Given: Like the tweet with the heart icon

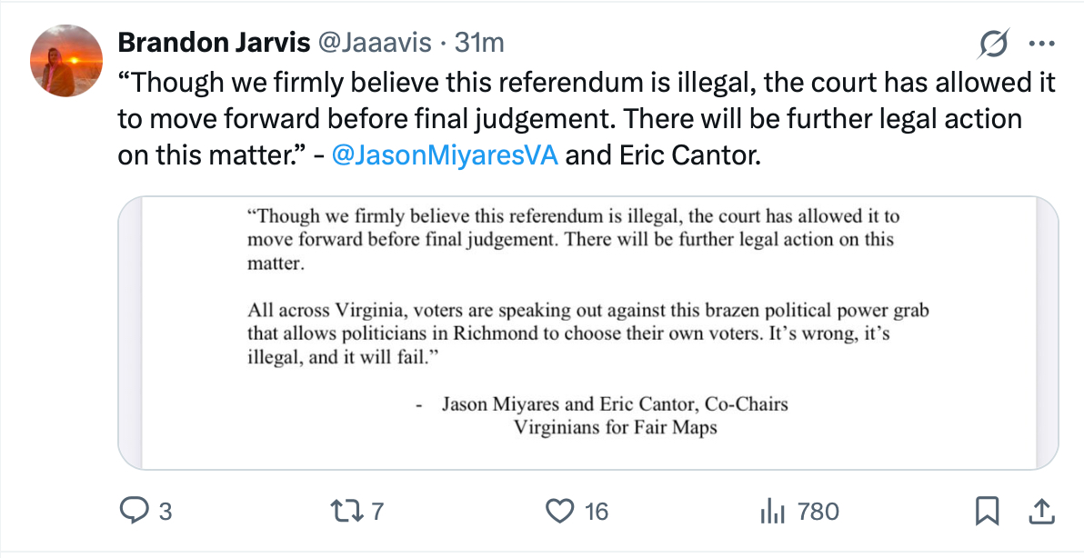Looking at the screenshot, I should pyautogui.click(x=558, y=512).
